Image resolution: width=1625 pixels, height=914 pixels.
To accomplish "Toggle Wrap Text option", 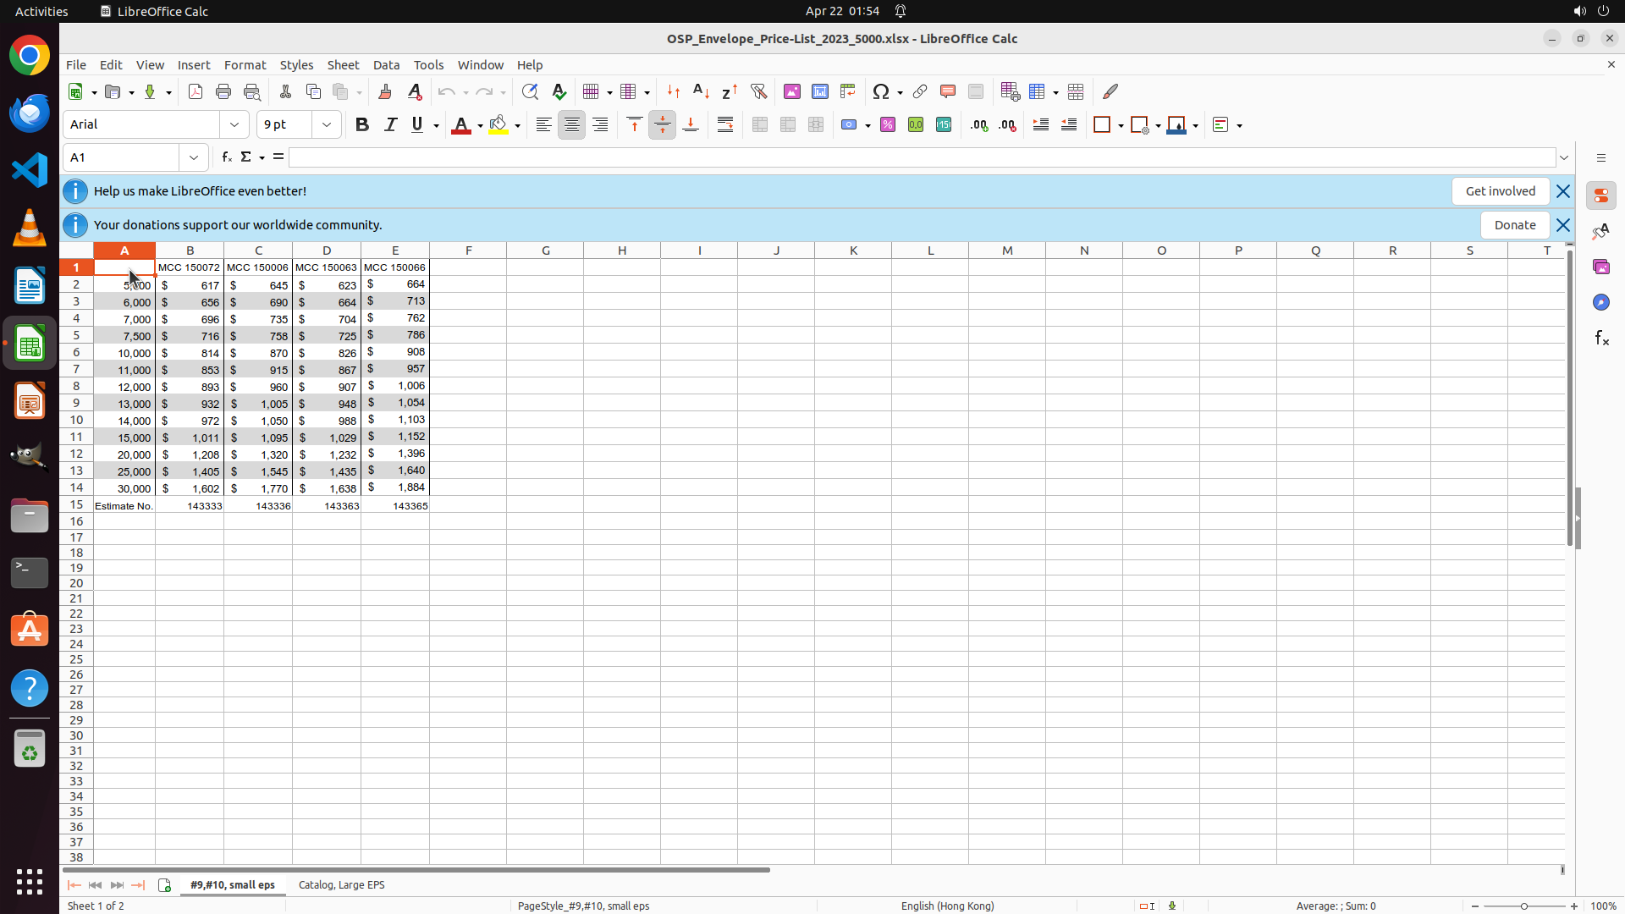I will tap(725, 125).
